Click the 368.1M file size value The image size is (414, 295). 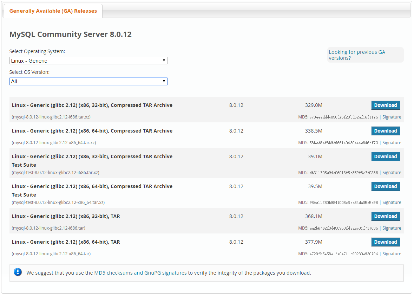point(314,216)
